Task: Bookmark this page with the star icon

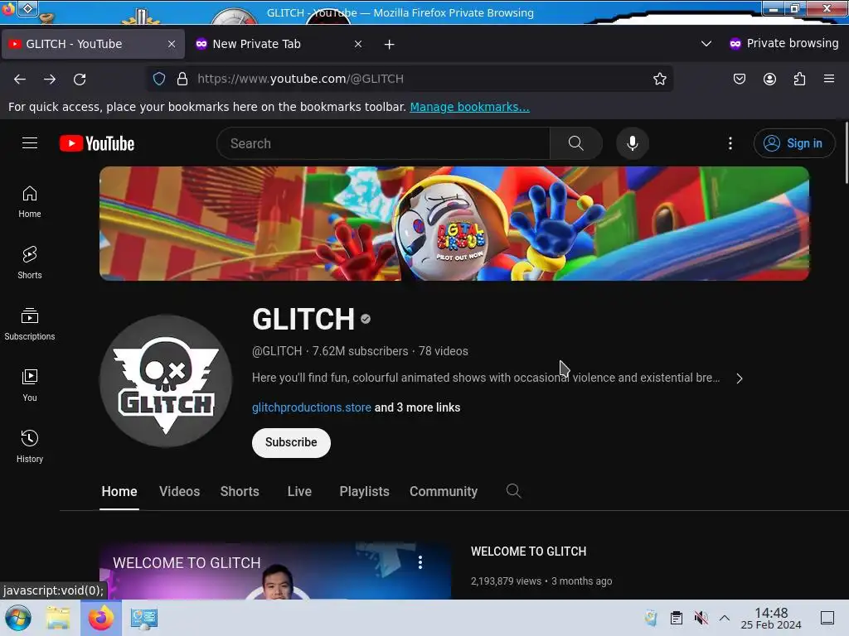Action: (659, 79)
